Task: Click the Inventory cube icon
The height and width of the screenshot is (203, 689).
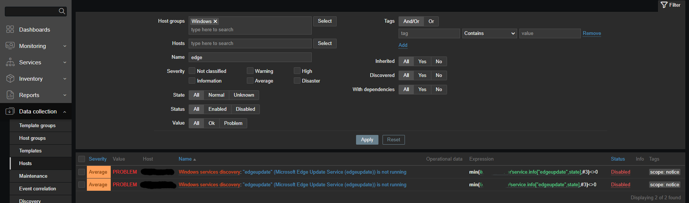Action: 10,78
